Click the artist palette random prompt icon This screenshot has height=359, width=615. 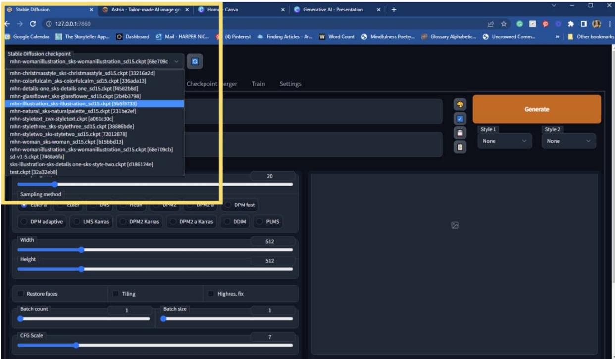[x=460, y=105]
